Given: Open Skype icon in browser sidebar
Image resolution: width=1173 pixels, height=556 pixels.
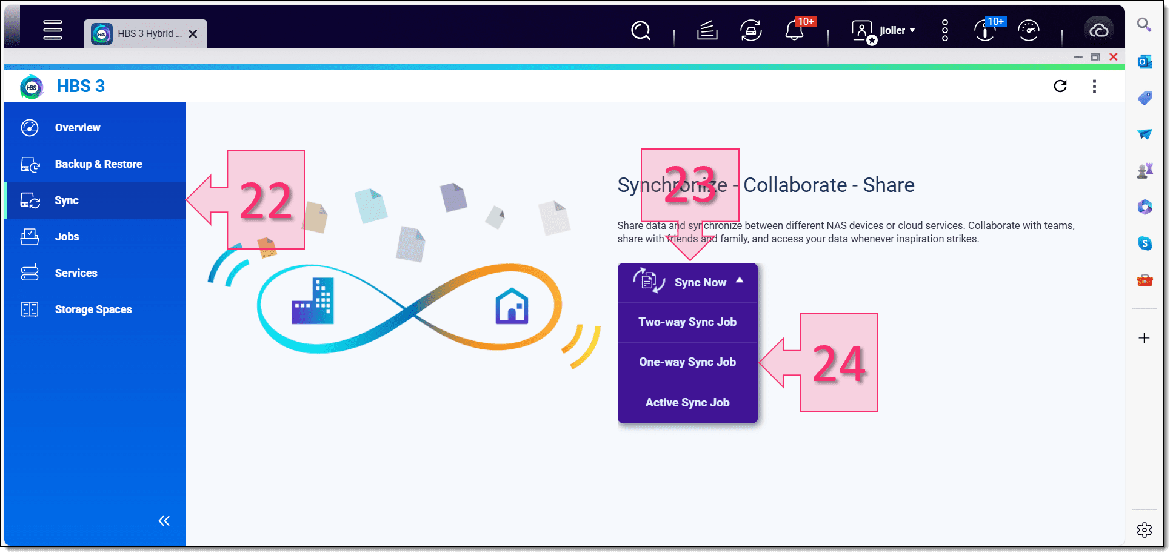Looking at the screenshot, I should 1145,243.
